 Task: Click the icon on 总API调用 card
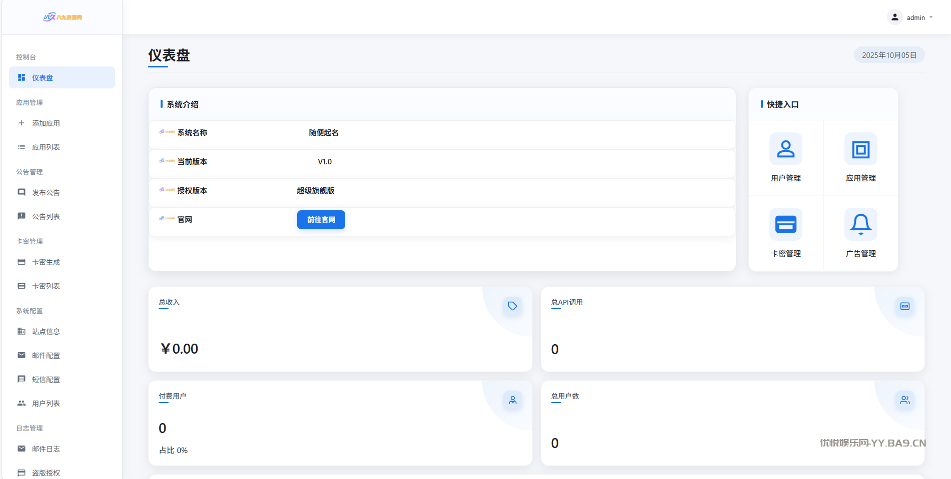click(904, 306)
